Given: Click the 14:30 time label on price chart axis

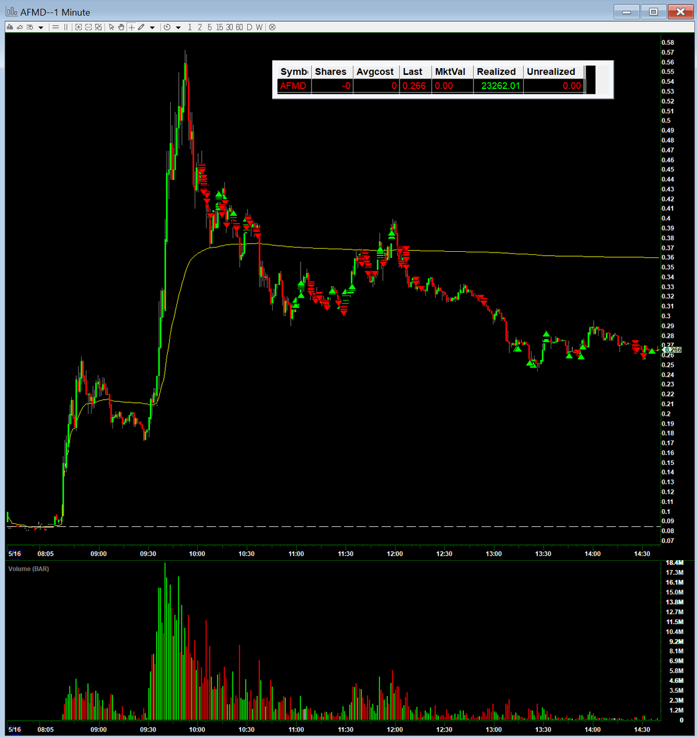Looking at the screenshot, I should (x=642, y=554).
